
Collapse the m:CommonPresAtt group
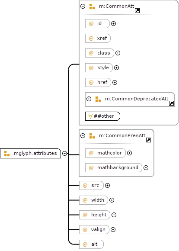coord(83,136)
